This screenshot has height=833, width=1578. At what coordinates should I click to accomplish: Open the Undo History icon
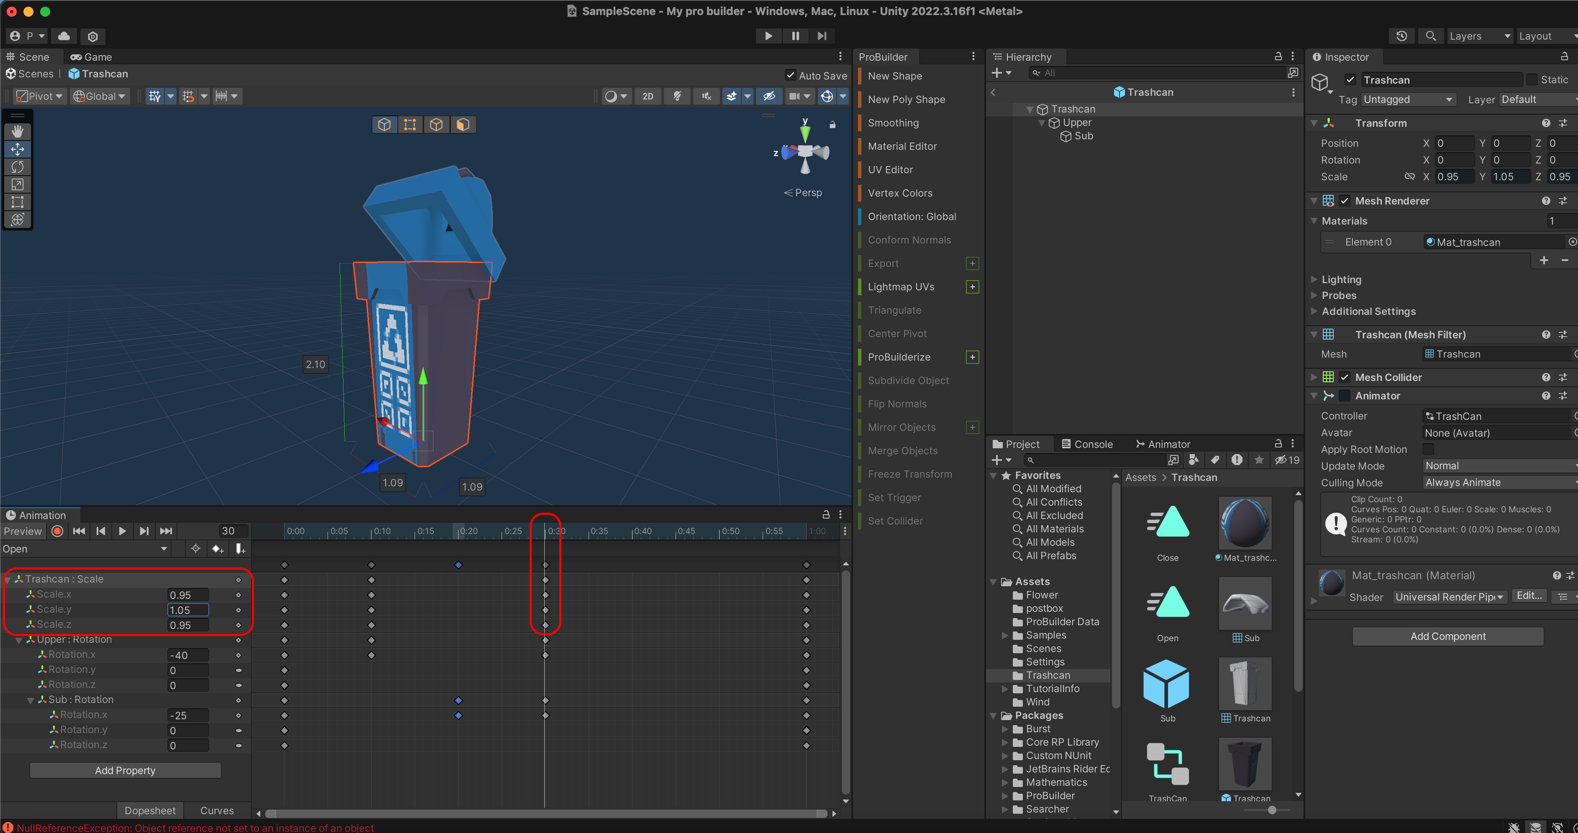[1401, 36]
